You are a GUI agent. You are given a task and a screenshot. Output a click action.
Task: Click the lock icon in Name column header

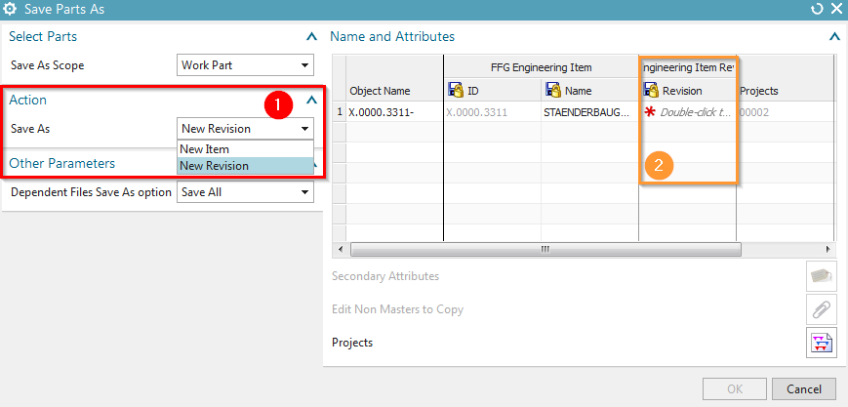tap(553, 91)
